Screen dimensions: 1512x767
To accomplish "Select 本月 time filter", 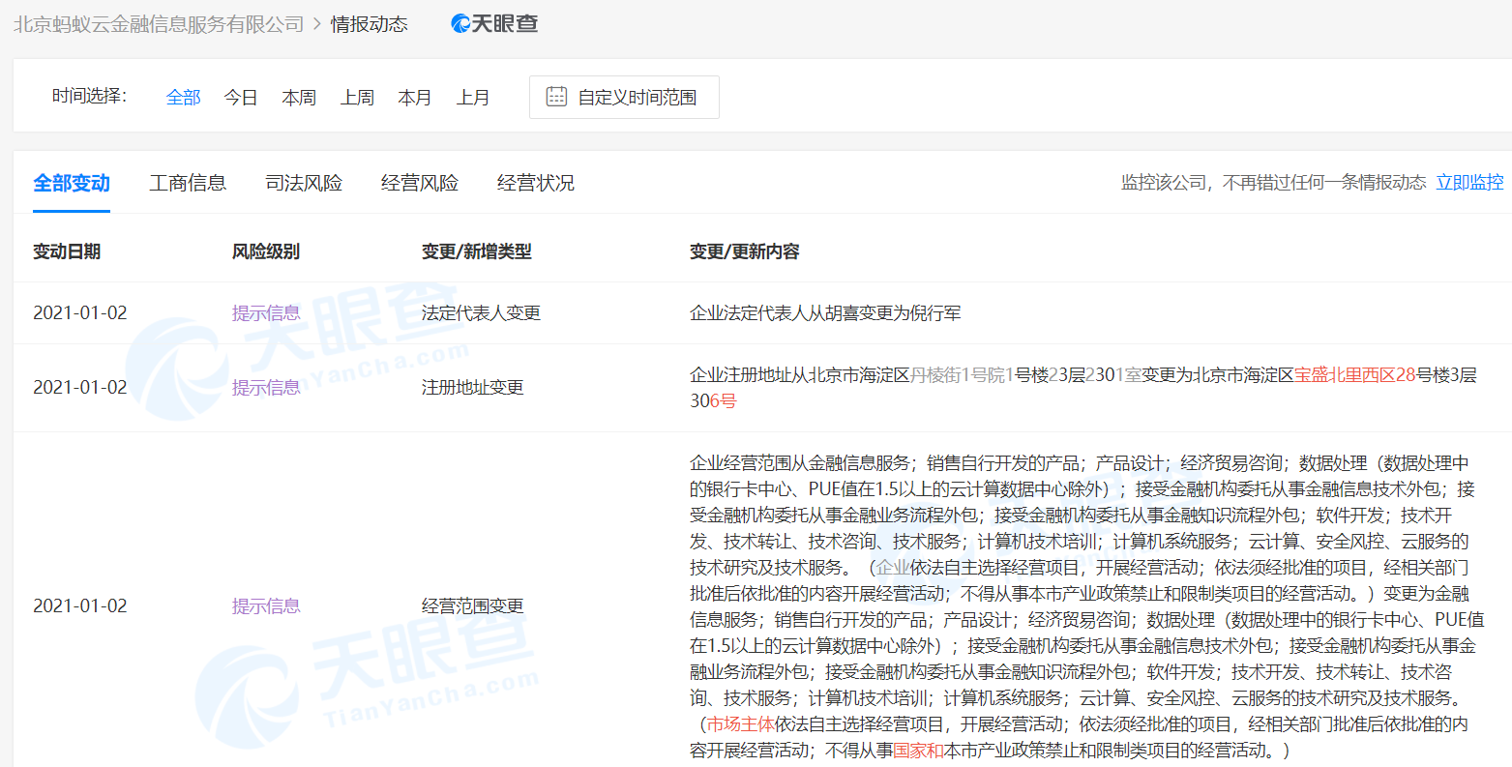I will tap(415, 97).
